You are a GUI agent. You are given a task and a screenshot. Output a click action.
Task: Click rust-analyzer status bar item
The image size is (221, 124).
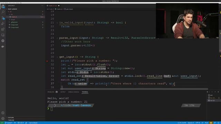(x=33, y=123)
